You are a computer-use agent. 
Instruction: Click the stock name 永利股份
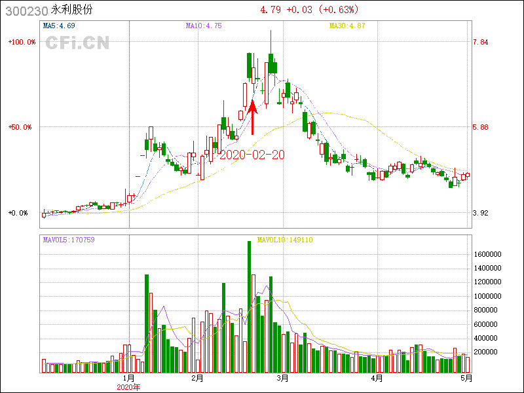71,11
